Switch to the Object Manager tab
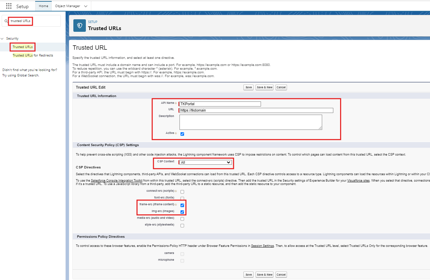The width and height of the screenshot is (430, 280). coord(68,6)
